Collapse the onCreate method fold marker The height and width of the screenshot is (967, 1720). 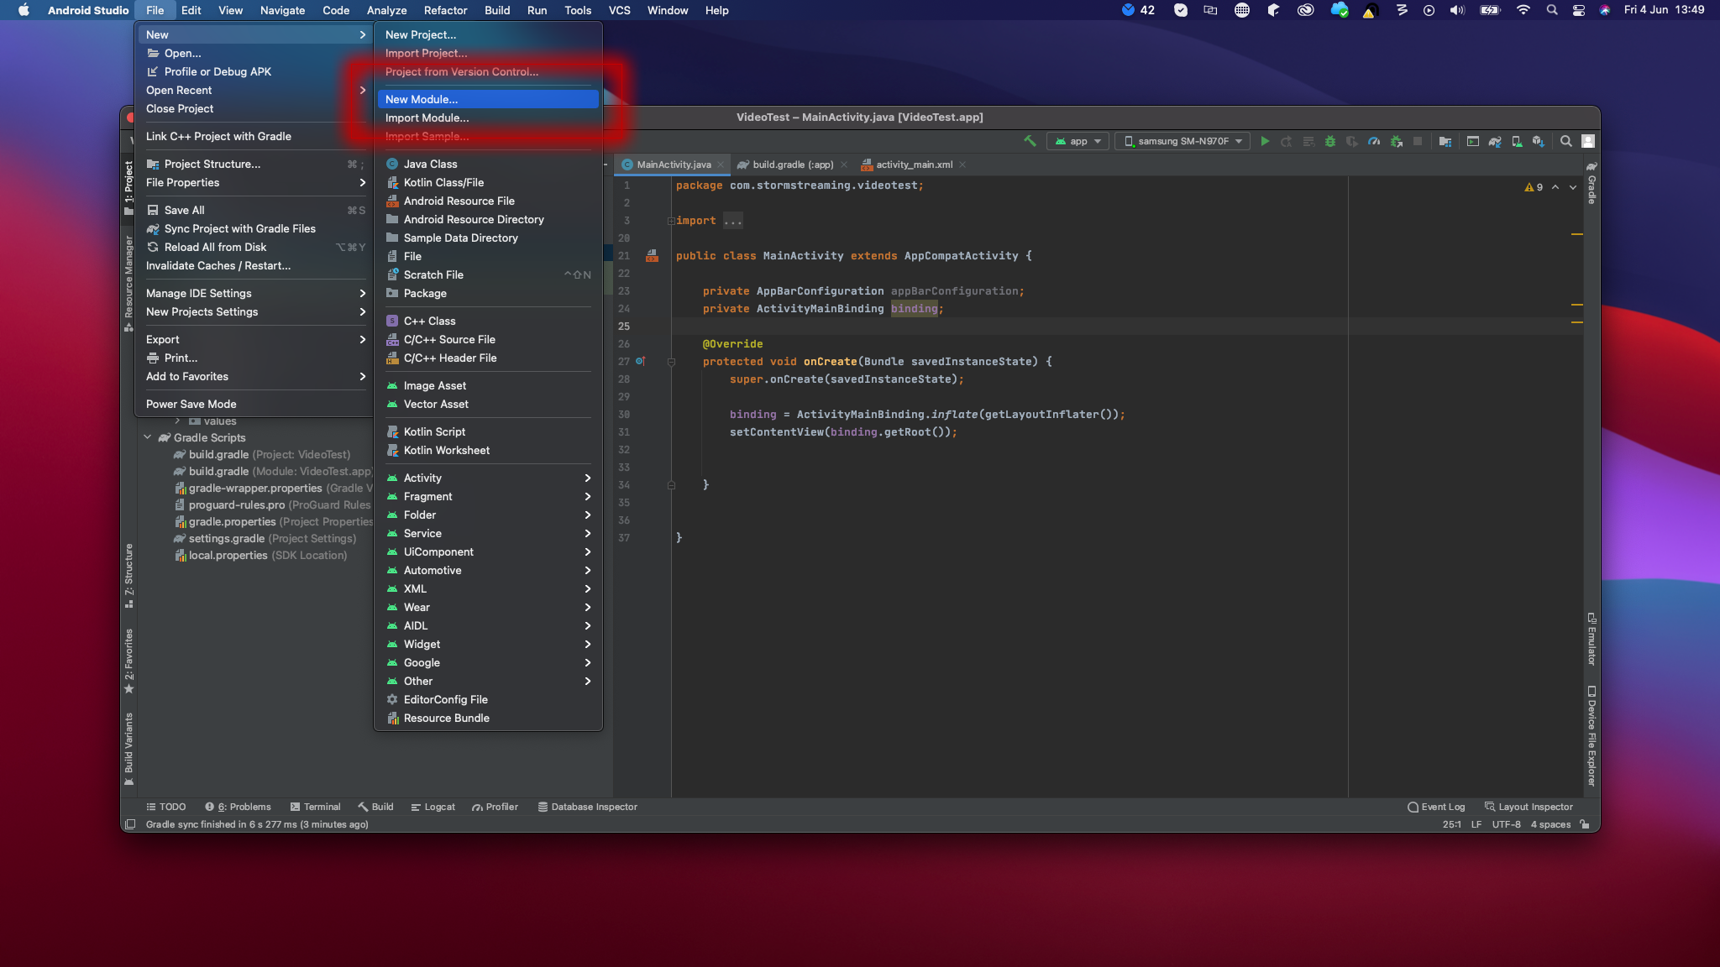point(671,362)
